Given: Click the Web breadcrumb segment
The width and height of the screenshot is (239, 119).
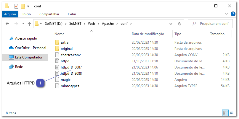Looking at the screenshot, I should pos(92,24).
